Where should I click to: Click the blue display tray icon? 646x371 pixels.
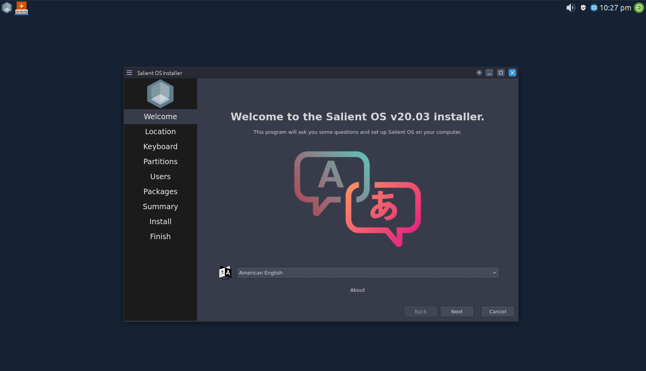coord(594,8)
